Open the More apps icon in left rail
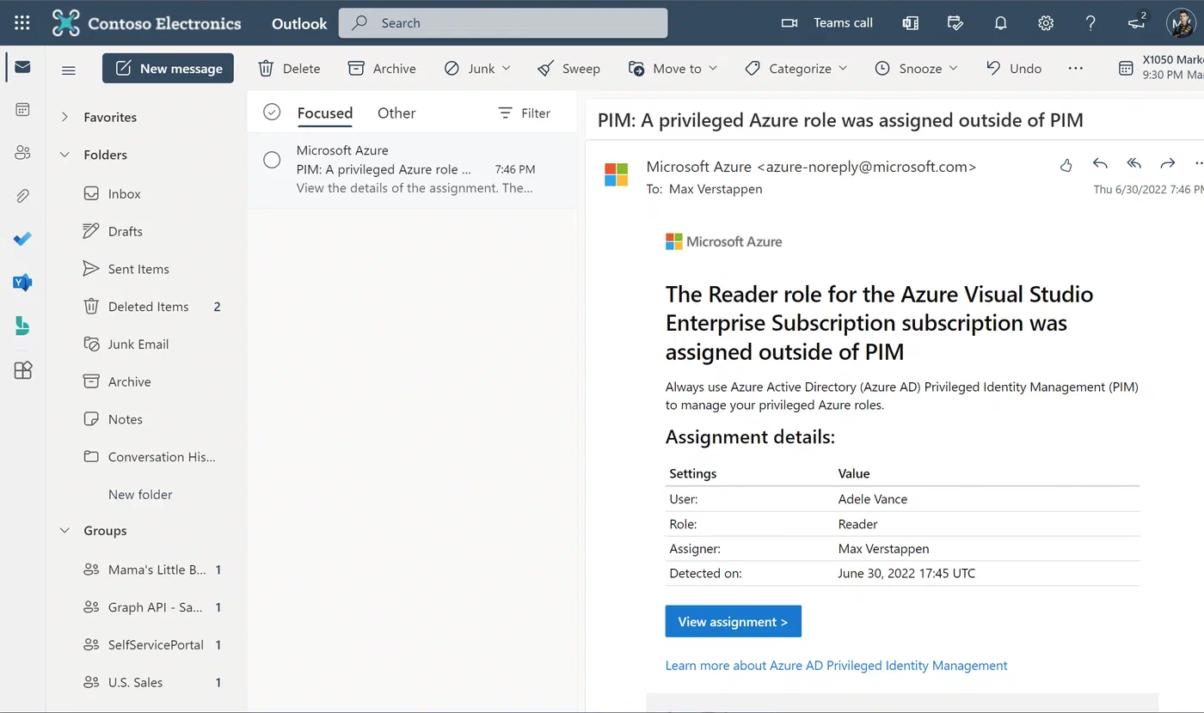 pos(22,370)
